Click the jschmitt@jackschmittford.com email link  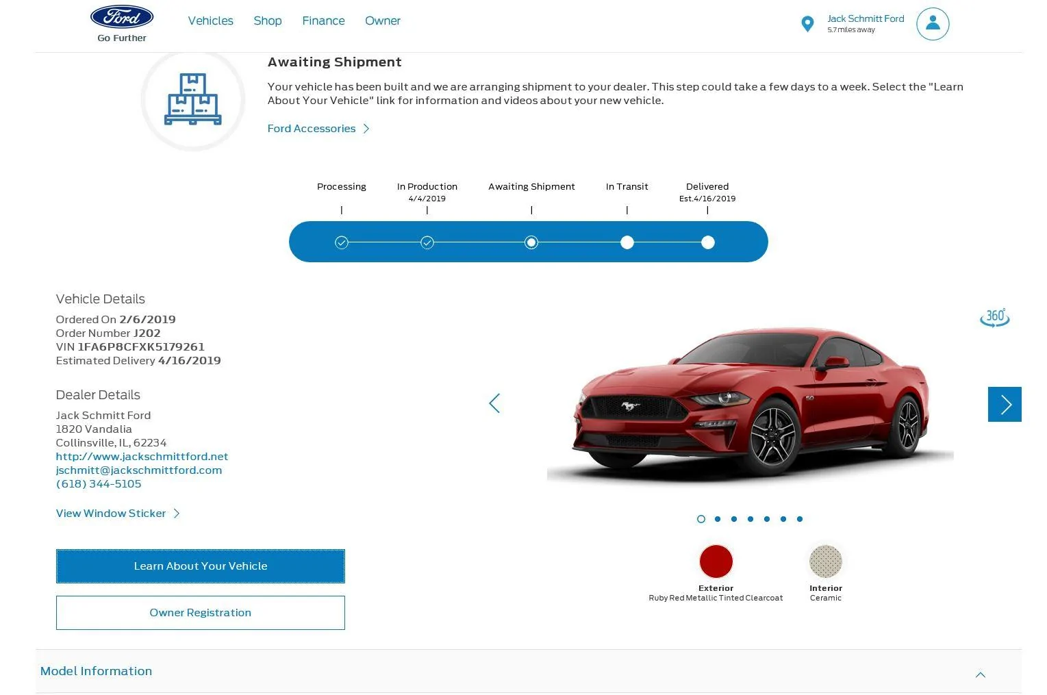pyautogui.click(x=139, y=470)
